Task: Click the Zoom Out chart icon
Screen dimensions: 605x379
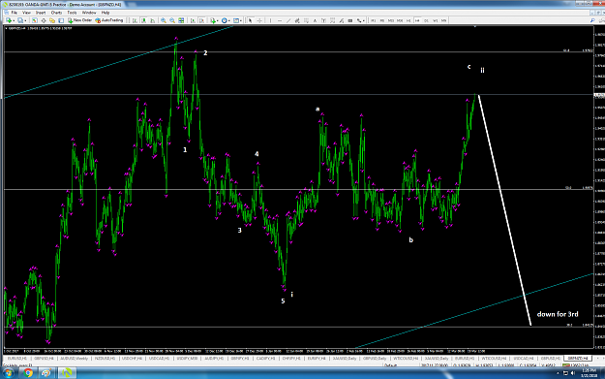Action: click(x=172, y=20)
